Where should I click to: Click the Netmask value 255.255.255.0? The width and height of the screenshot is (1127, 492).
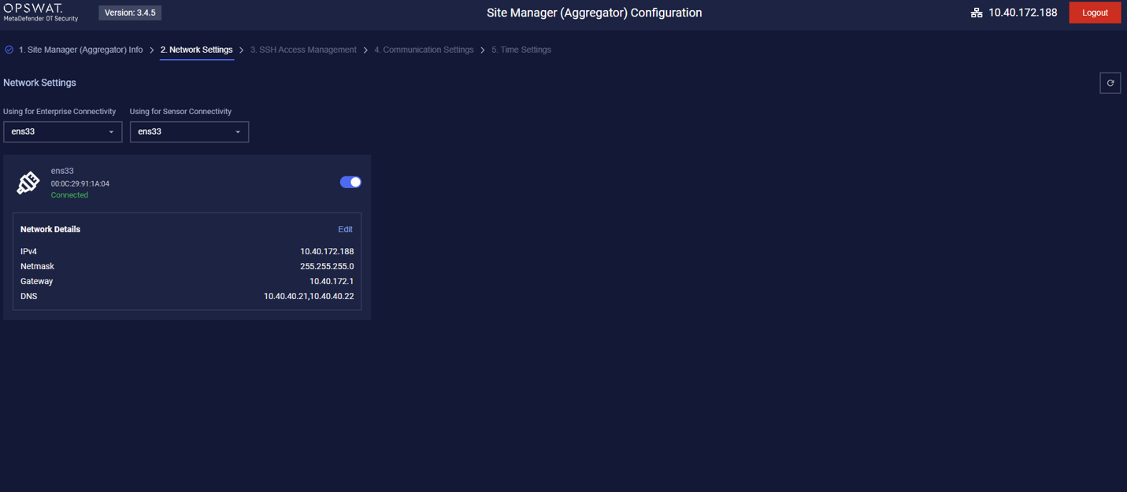pos(327,267)
